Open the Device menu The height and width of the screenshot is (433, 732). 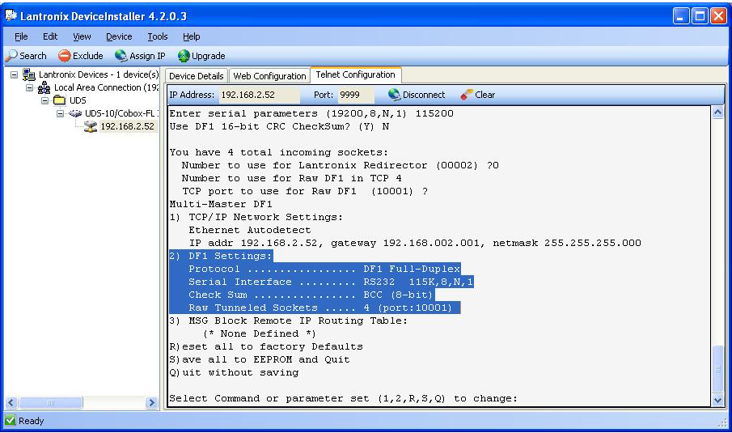tap(119, 36)
